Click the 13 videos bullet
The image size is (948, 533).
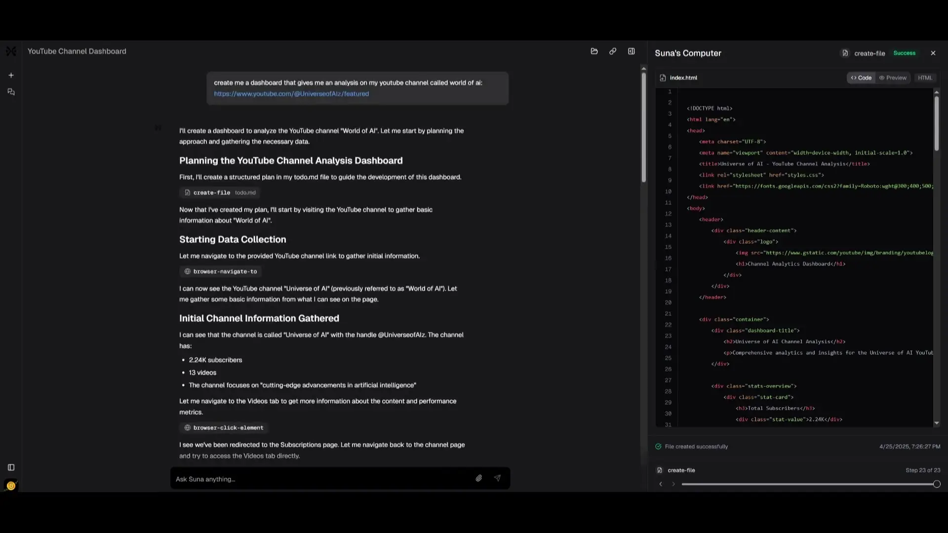point(202,373)
